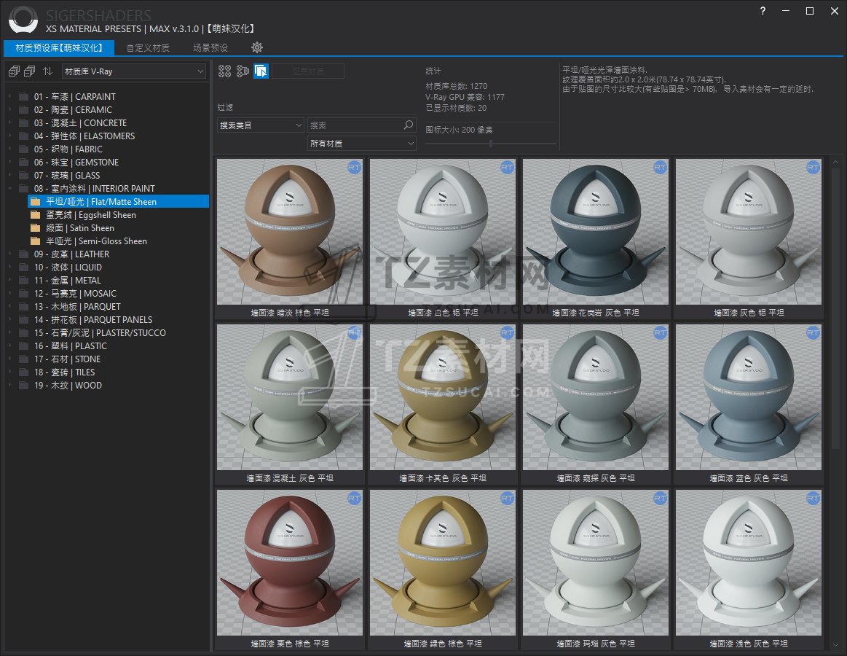Click the 应用材质 apply button
847x656 pixels.
pos(308,71)
